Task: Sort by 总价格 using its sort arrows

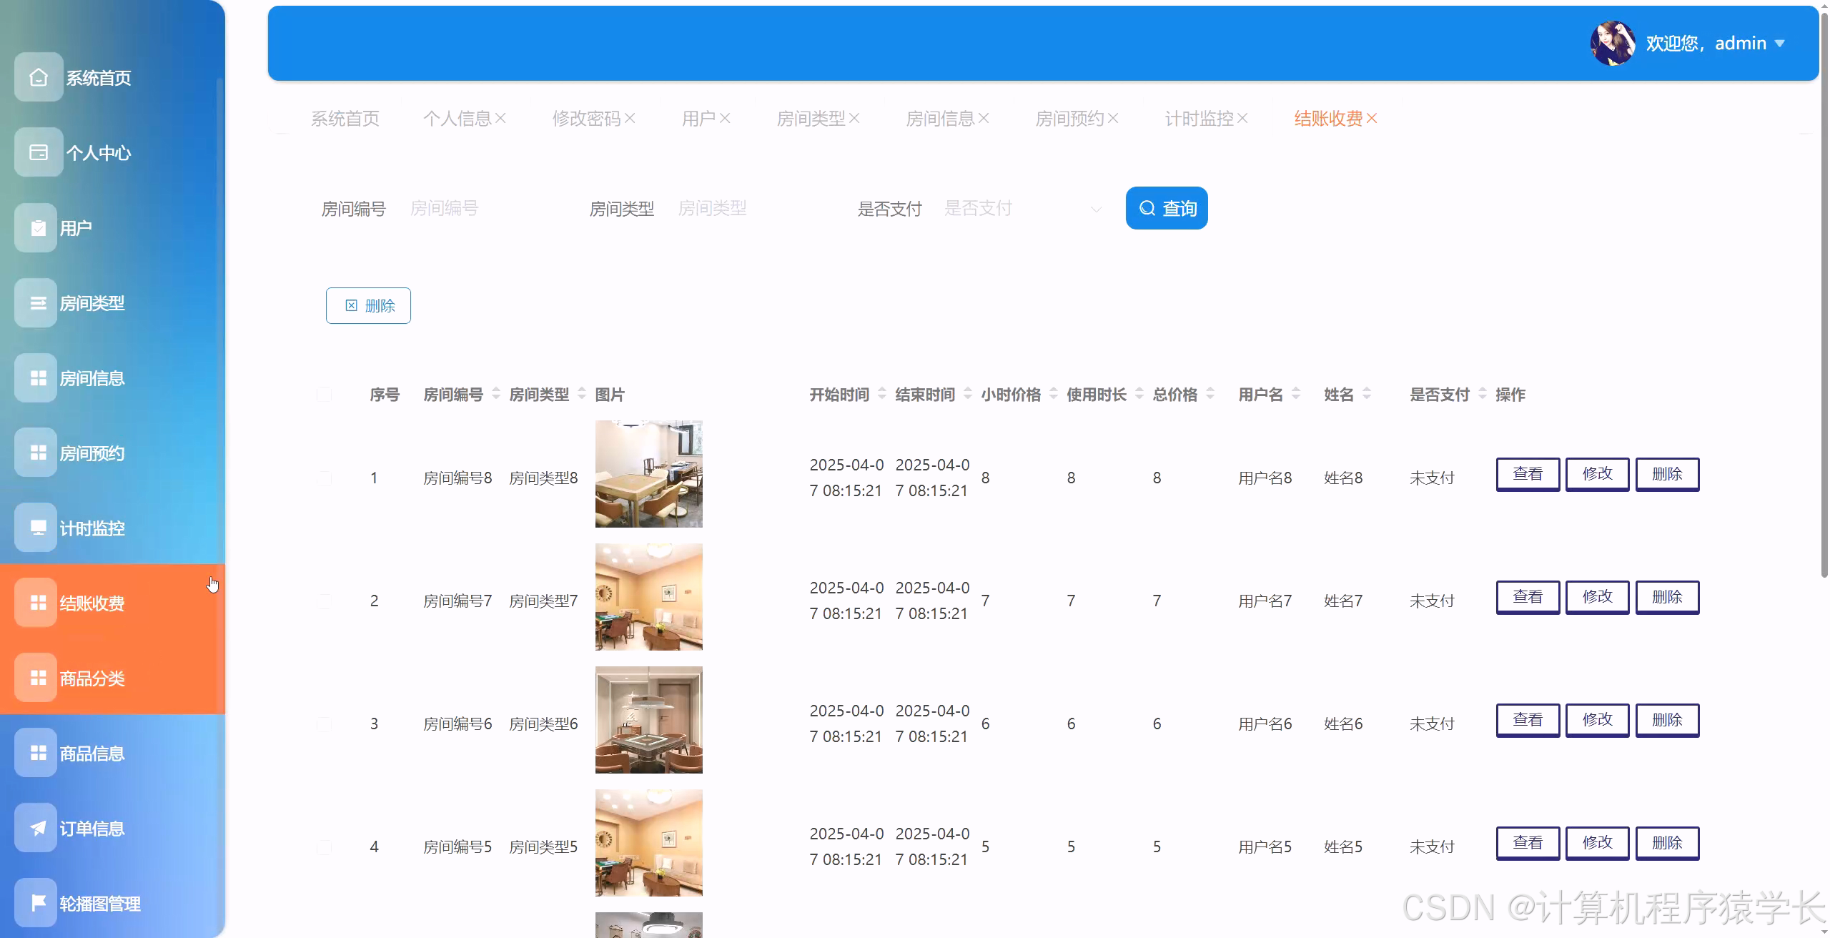Action: pyautogui.click(x=1209, y=394)
